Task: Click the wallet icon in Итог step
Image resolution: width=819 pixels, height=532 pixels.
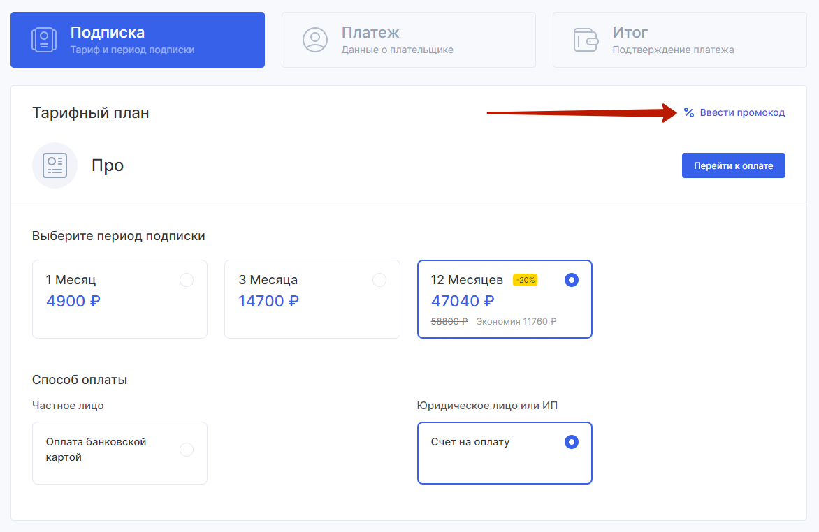Action: [586, 40]
